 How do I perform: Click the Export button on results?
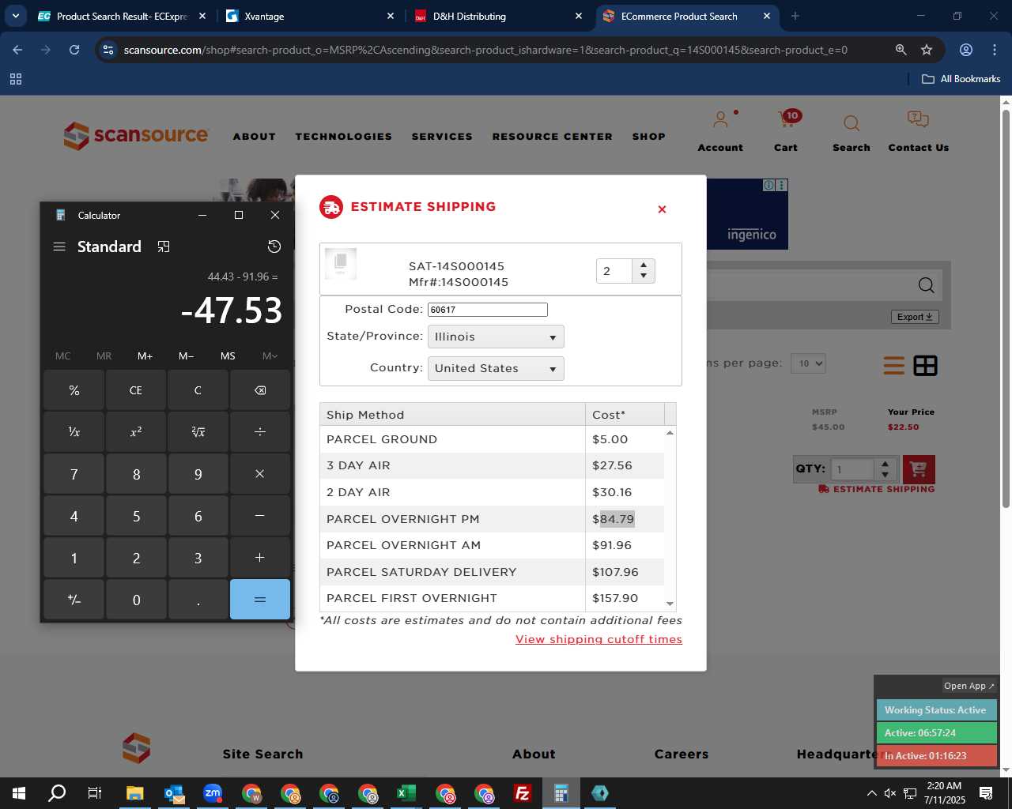click(x=915, y=317)
